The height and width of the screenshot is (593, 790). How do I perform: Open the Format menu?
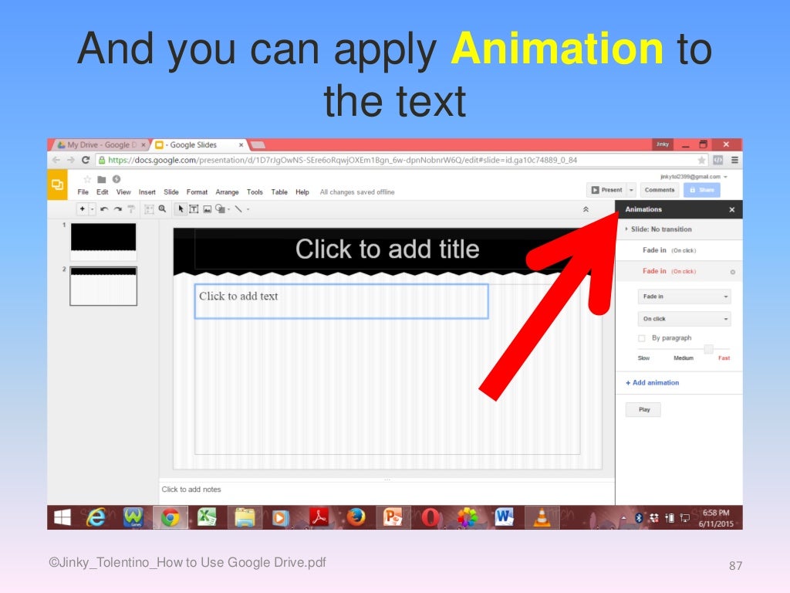coord(197,192)
